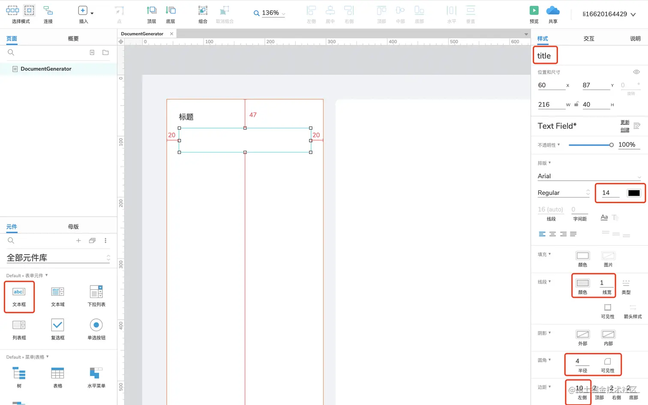The height and width of the screenshot is (405, 648).
Task: Click the 左侧 align left toolbar icon
Action: 312,10
